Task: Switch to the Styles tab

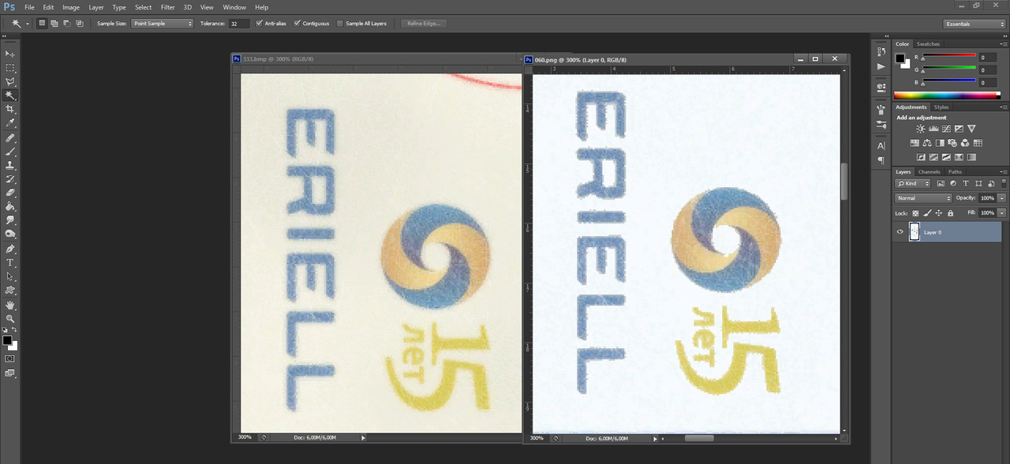Action: [941, 107]
